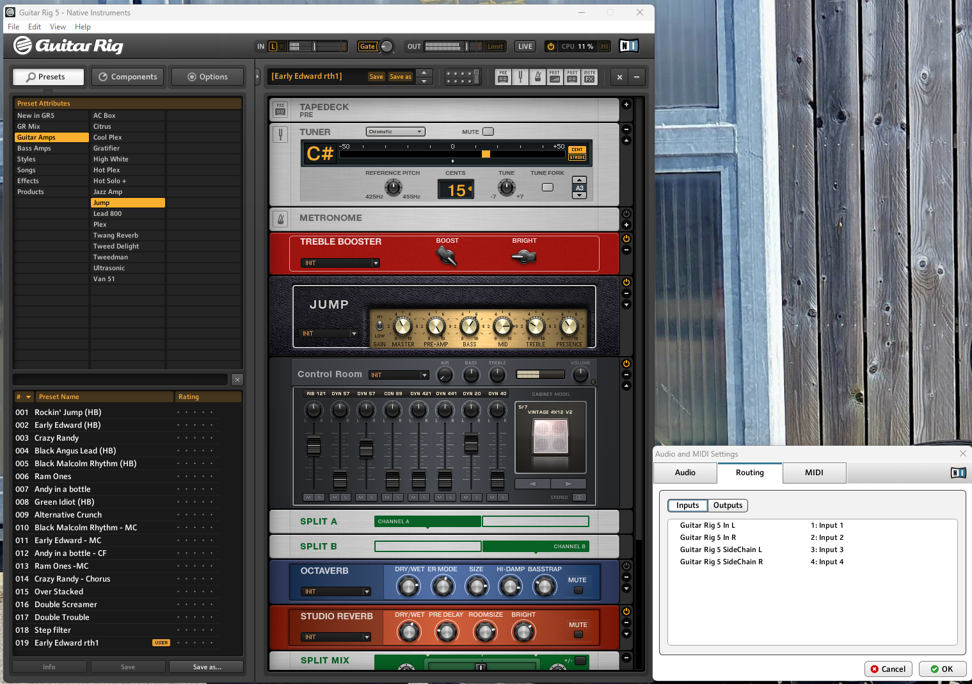Click Save as... below preset list
The height and width of the screenshot is (684, 972).
[207, 667]
